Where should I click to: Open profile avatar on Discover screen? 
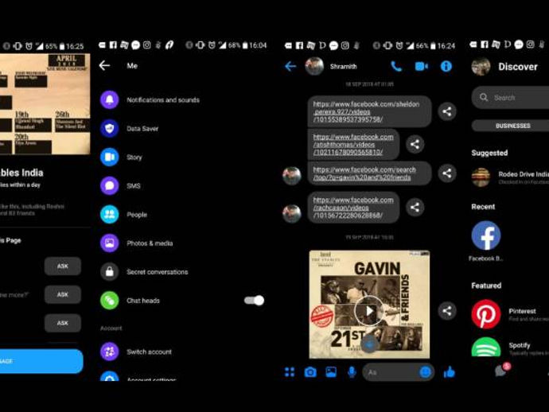481,66
